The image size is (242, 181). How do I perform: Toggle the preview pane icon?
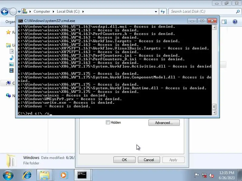[224, 22]
